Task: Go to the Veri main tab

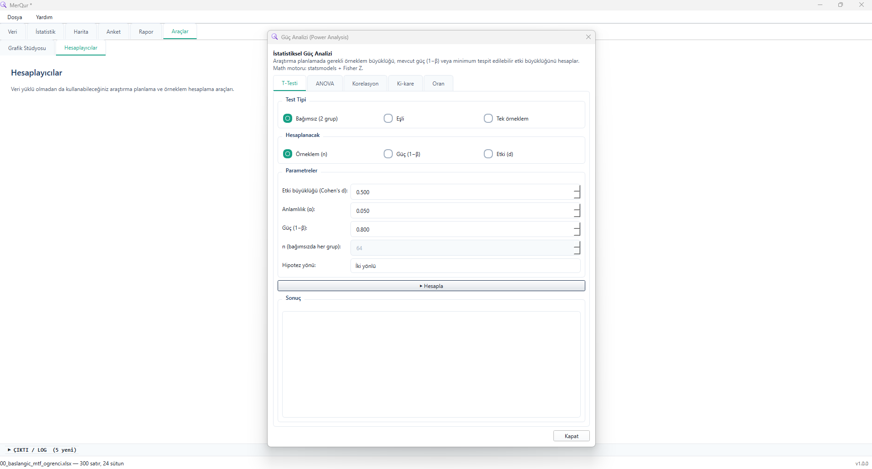Action: pyautogui.click(x=13, y=31)
